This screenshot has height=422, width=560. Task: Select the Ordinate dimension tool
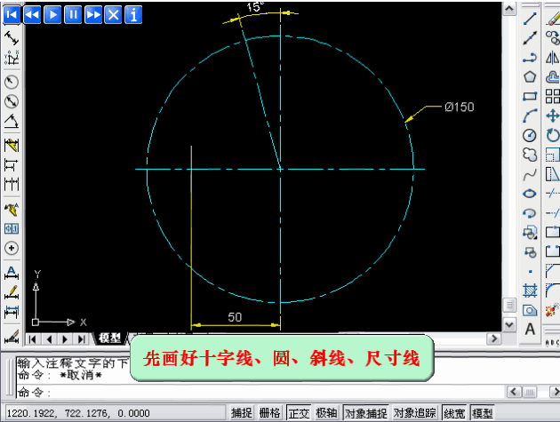click(12, 57)
